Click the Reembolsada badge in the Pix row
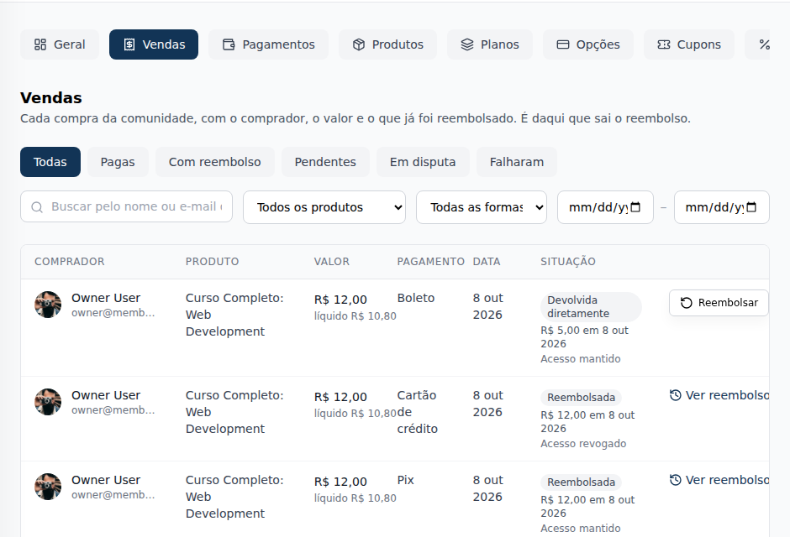This screenshot has height=537, width=790. (x=581, y=482)
